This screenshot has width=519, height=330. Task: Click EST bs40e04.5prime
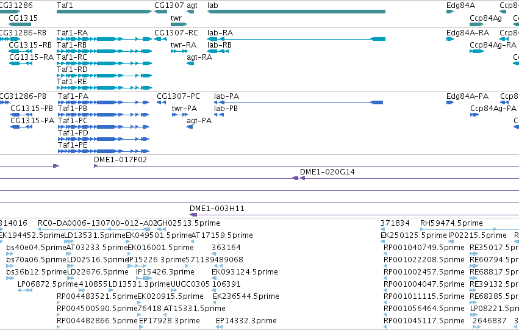[x=37, y=248]
